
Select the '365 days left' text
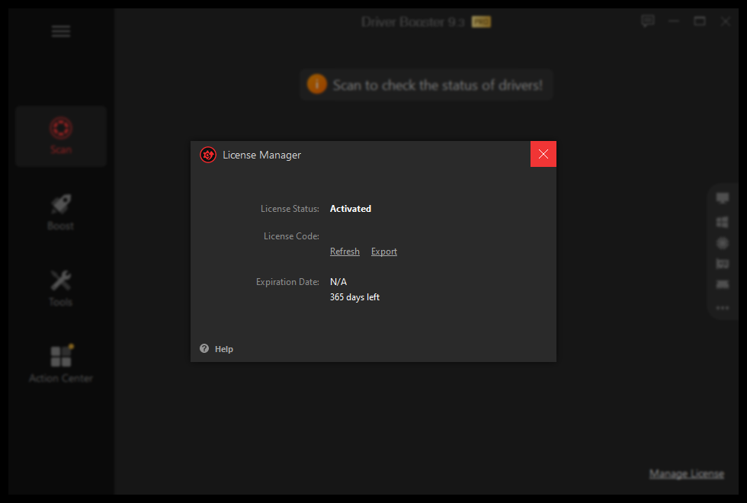354,297
